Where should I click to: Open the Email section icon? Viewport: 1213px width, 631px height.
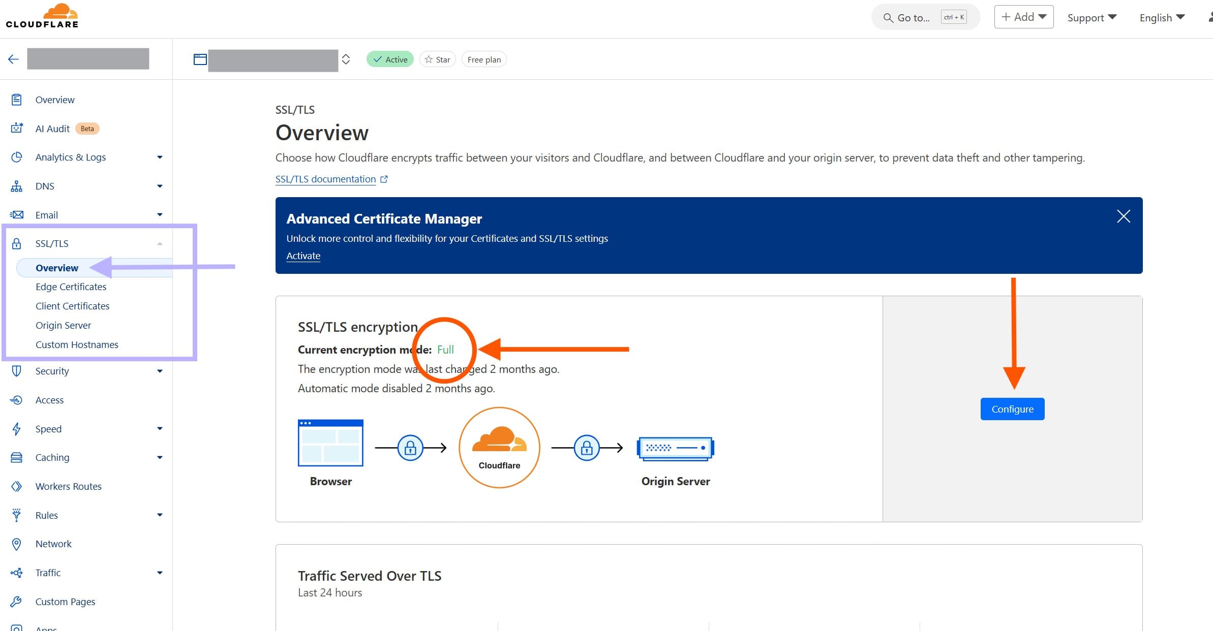17,214
